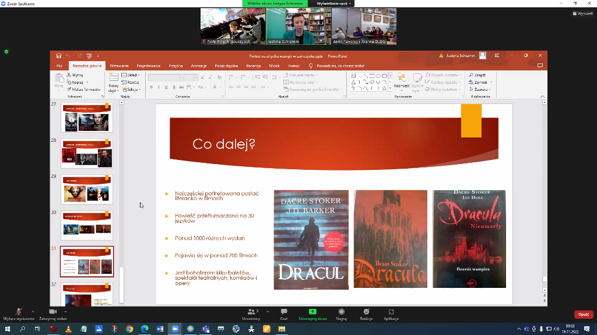Click the red Opuść leave button

[x=584, y=314]
